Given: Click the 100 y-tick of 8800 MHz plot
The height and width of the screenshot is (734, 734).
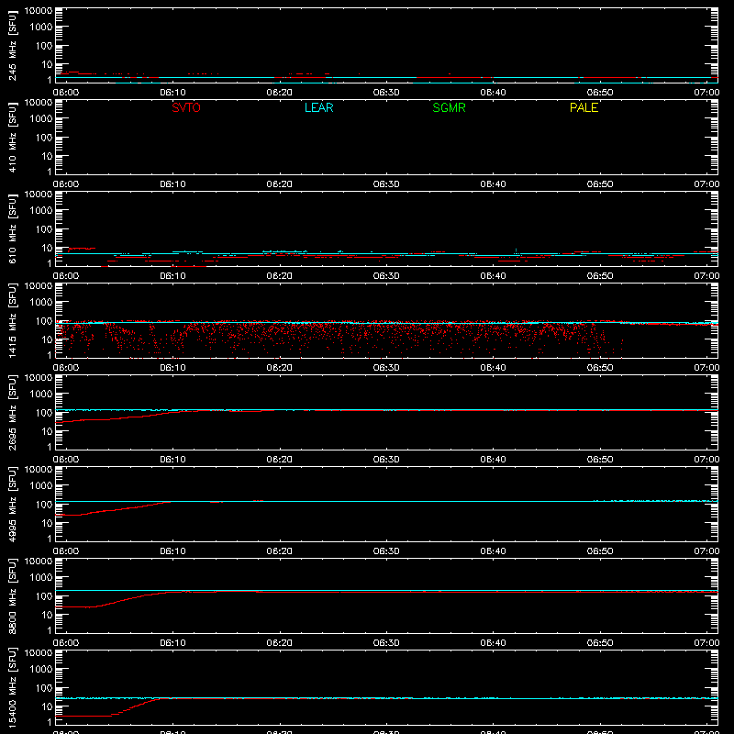Looking at the screenshot, I should pos(44,596).
